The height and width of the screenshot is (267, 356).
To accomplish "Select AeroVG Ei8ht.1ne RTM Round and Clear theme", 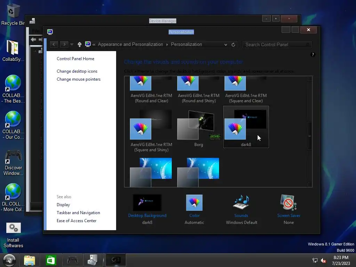I will [151, 90].
